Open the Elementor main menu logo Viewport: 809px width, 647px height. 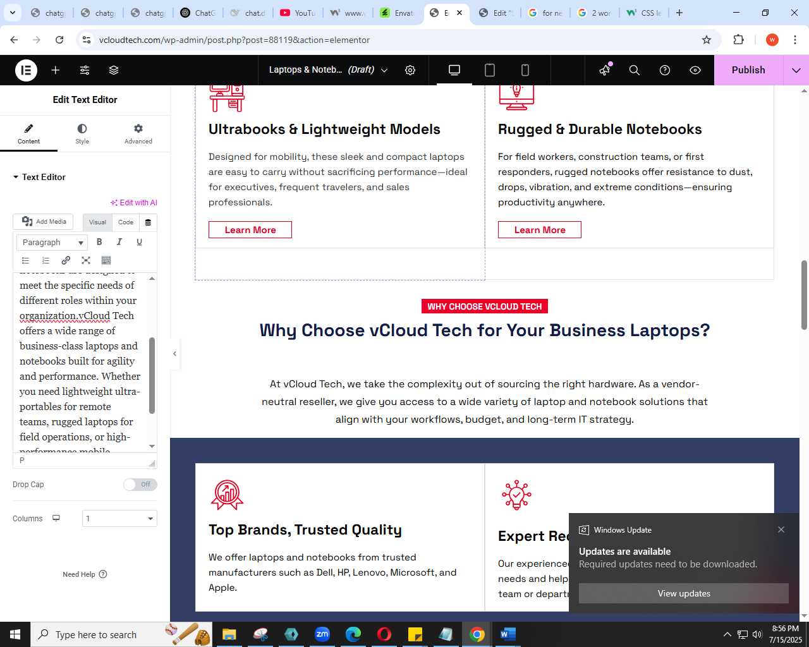click(x=26, y=70)
